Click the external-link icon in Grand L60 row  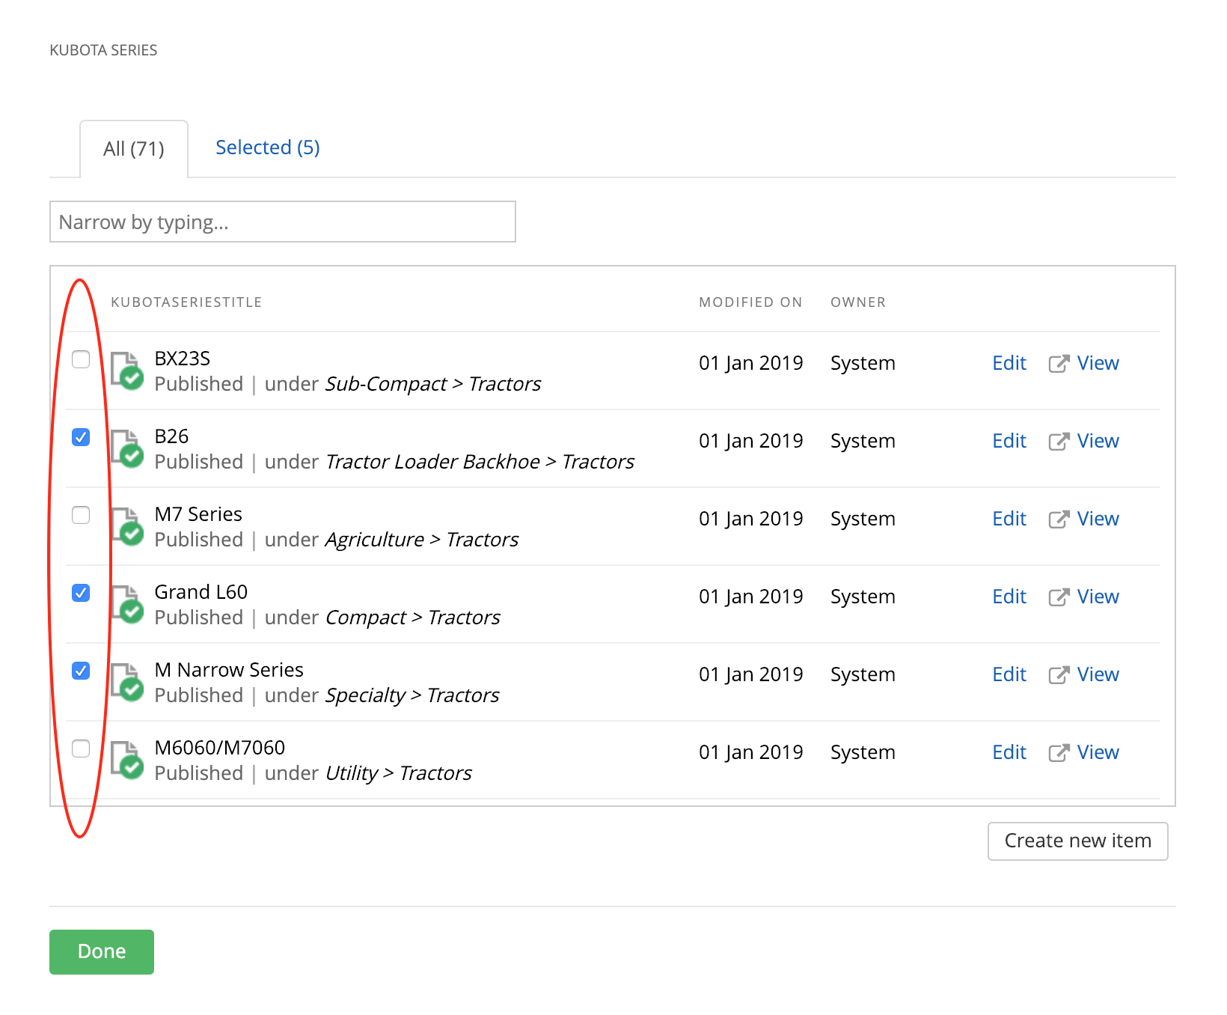(1059, 597)
